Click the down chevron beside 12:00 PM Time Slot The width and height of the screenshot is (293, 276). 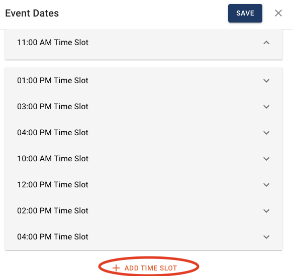point(266,185)
